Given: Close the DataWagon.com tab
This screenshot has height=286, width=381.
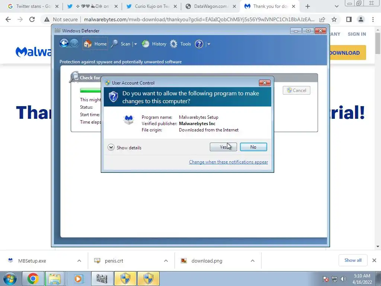Looking at the screenshot, I should [234, 7].
